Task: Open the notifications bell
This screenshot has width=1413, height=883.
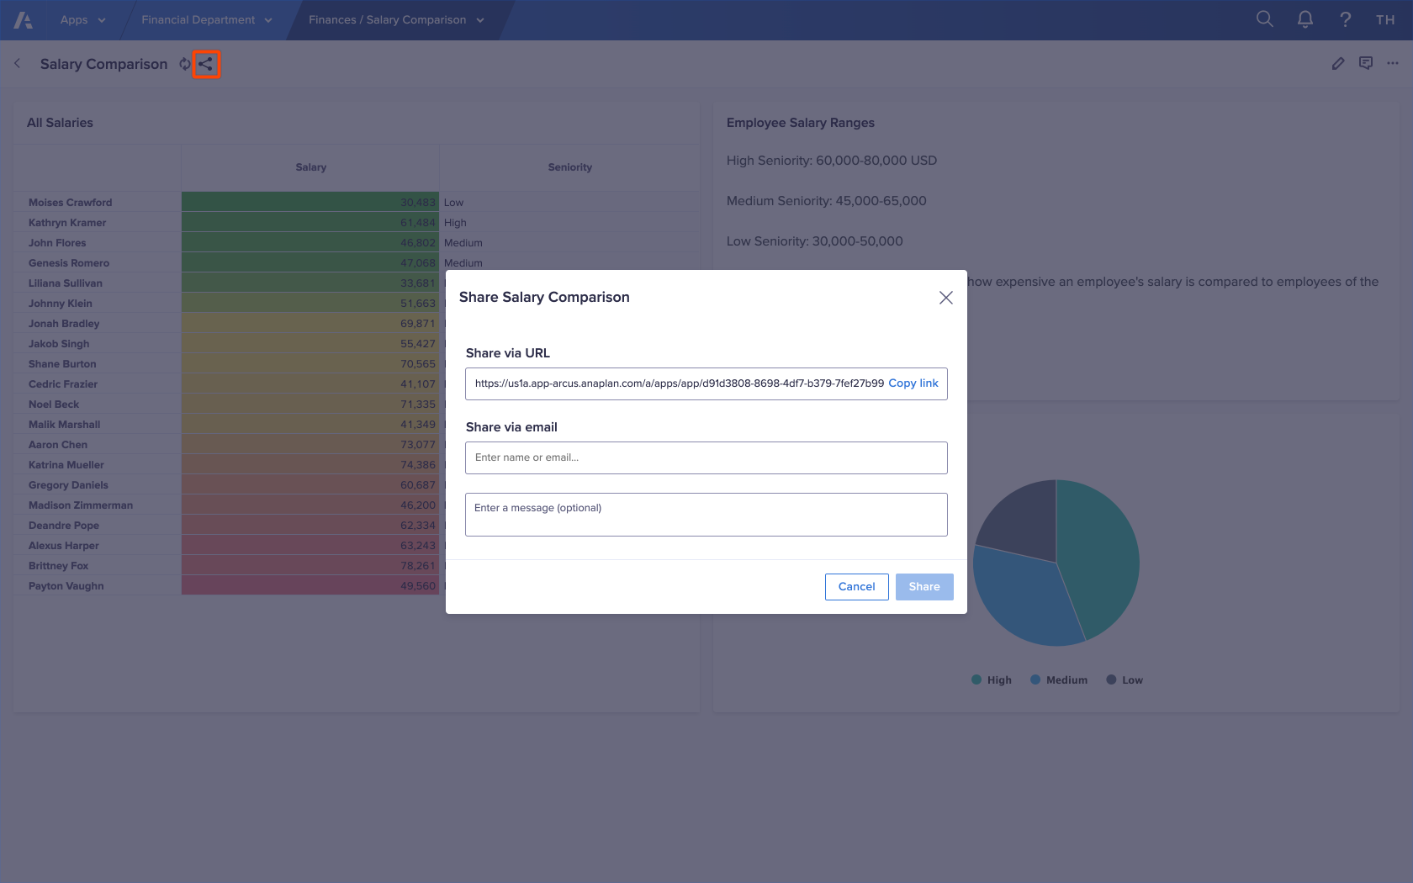Action: click(1305, 19)
